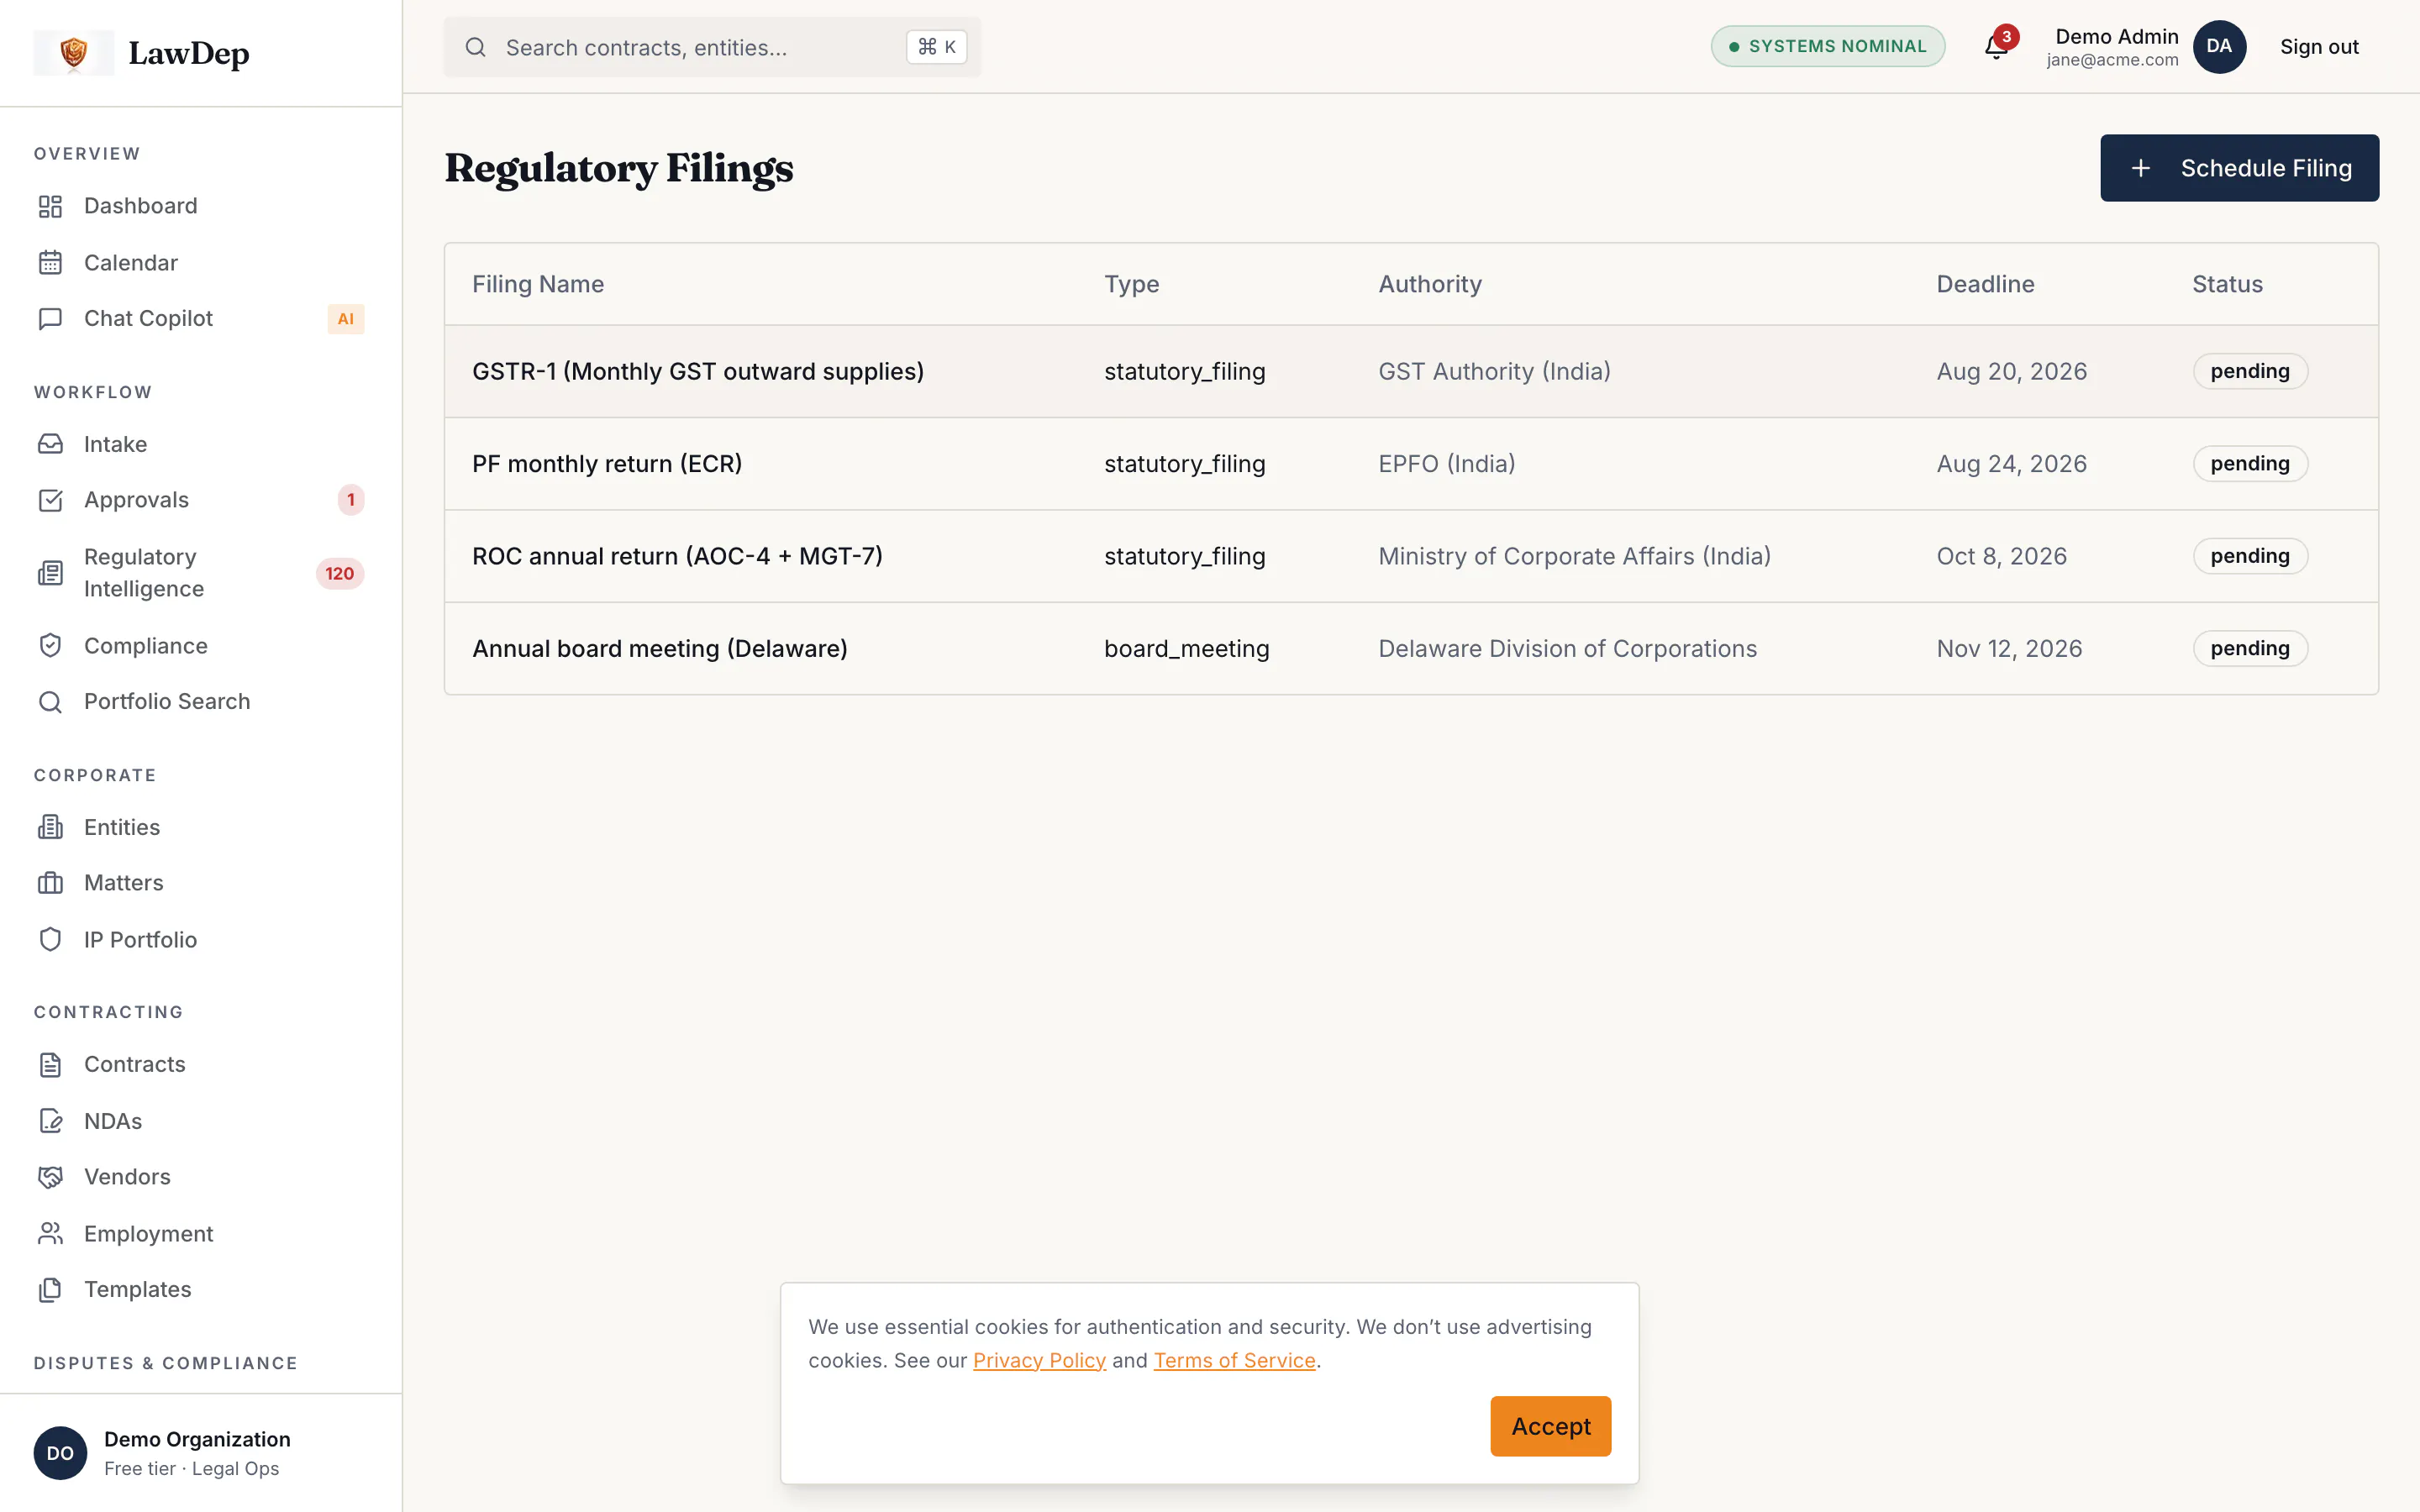The height and width of the screenshot is (1512, 2420).
Task: Click pending status for PF monthly return
Action: point(2250,464)
